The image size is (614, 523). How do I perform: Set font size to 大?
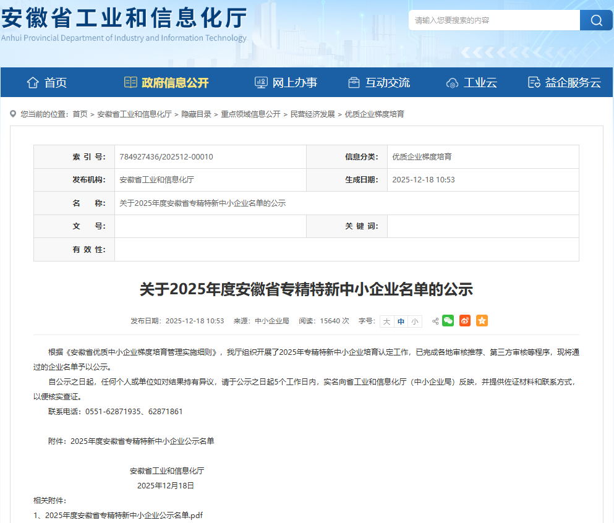pyautogui.click(x=387, y=321)
